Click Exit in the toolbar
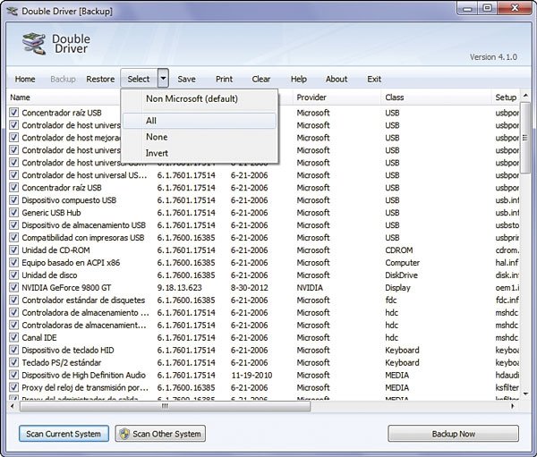The height and width of the screenshot is (457, 537). pos(374,79)
